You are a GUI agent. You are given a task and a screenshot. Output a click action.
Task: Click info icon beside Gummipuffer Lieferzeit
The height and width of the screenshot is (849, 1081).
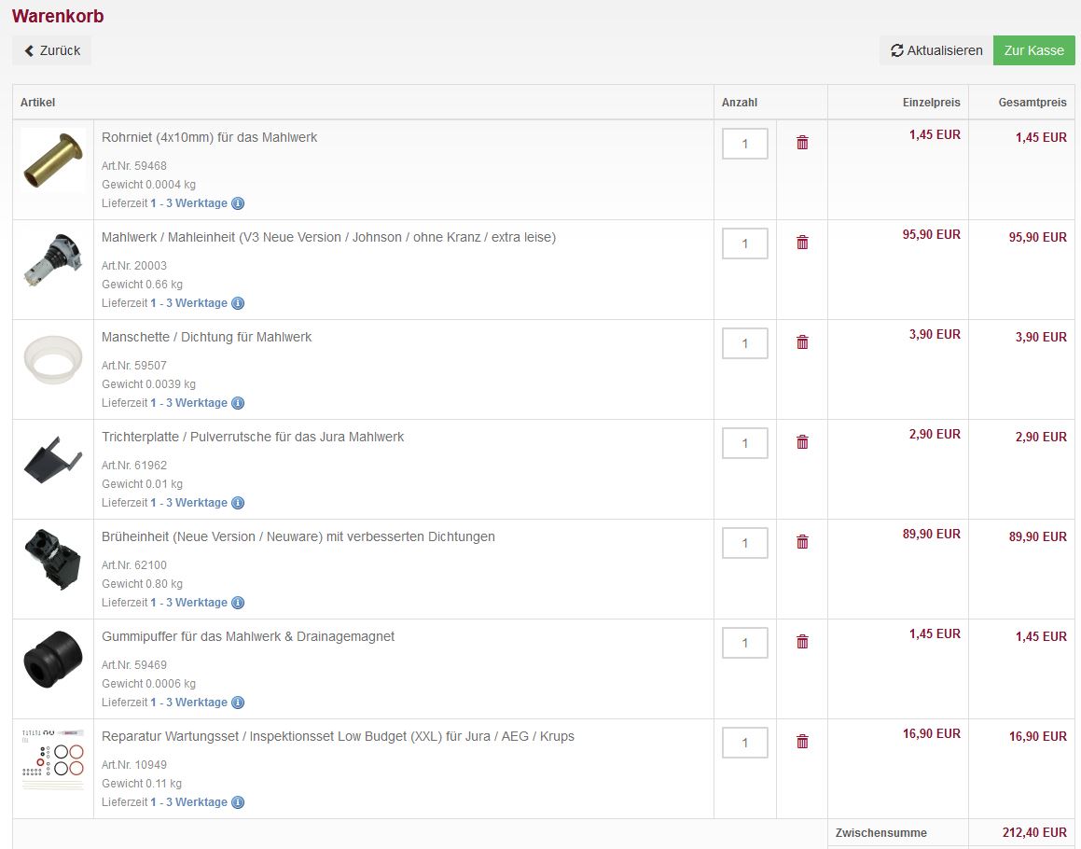coord(238,703)
